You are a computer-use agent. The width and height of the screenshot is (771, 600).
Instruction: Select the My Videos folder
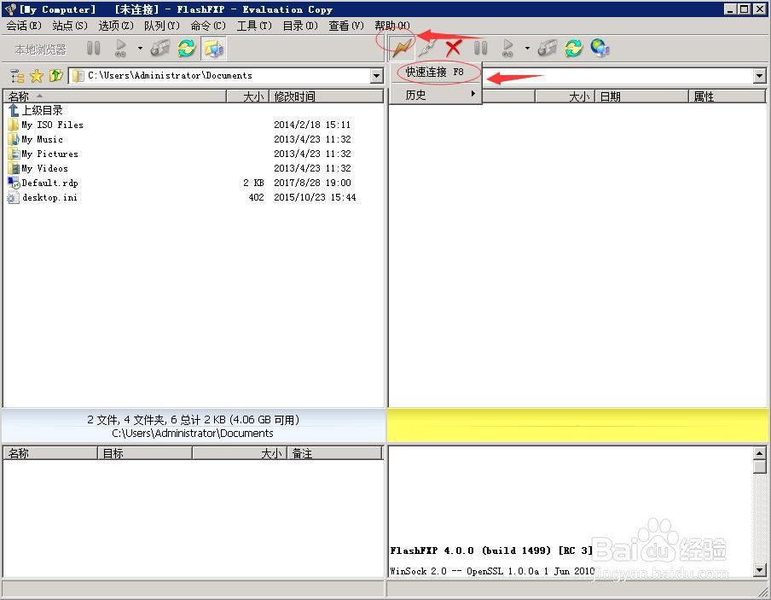[x=38, y=168]
